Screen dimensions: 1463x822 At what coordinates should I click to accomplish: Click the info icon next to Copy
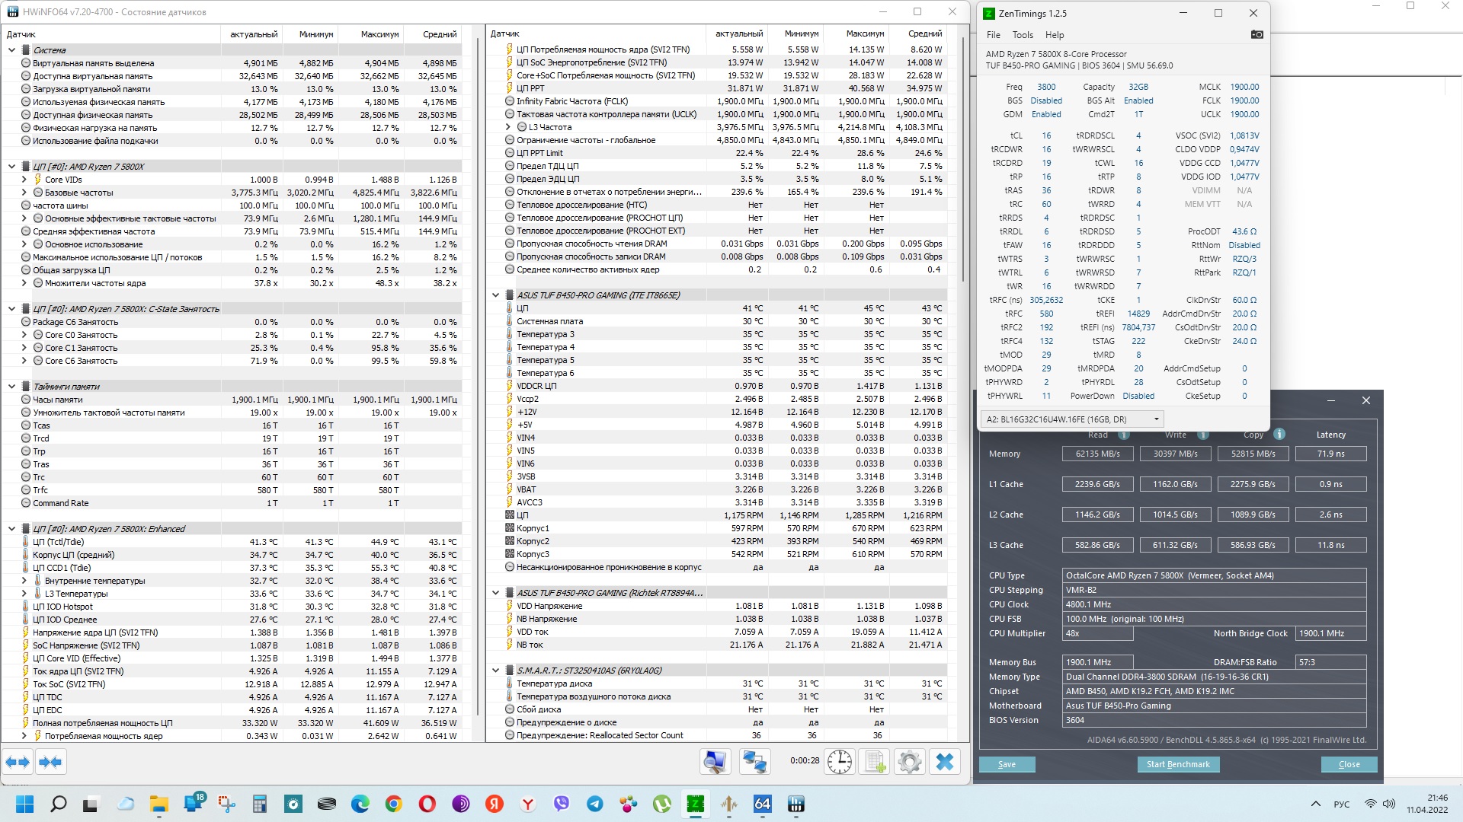point(1279,434)
